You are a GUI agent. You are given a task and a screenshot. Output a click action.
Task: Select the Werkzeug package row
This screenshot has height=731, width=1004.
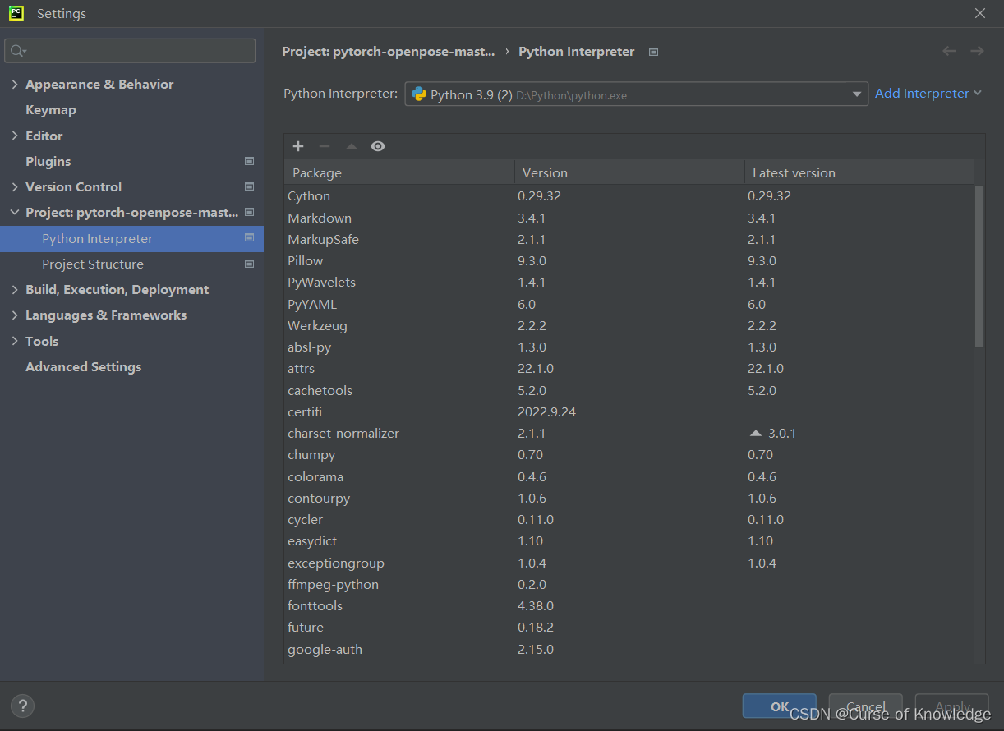[629, 325]
